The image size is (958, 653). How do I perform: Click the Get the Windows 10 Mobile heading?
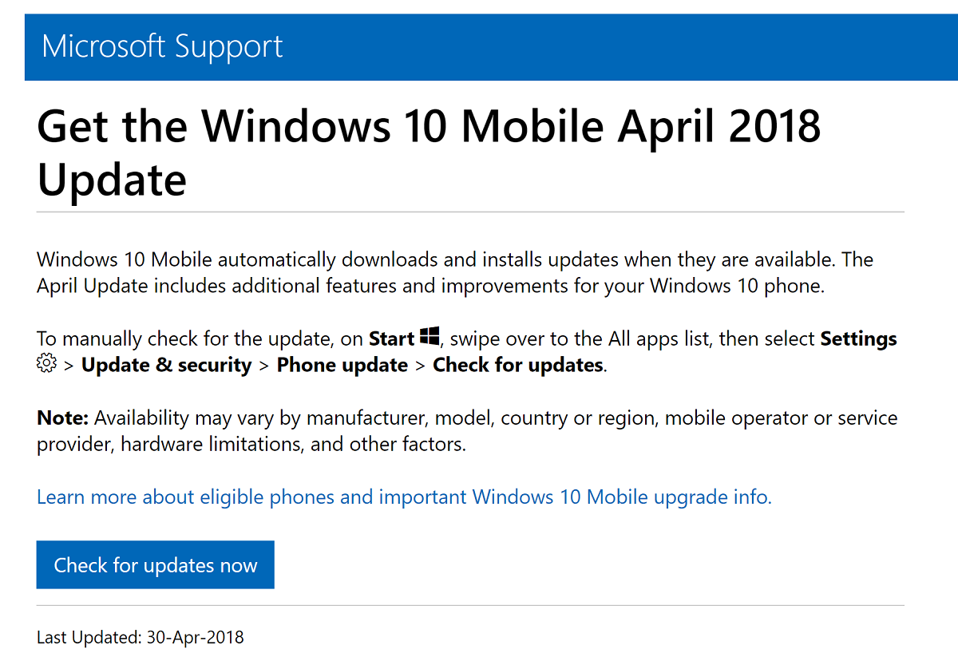click(x=429, y=152)
